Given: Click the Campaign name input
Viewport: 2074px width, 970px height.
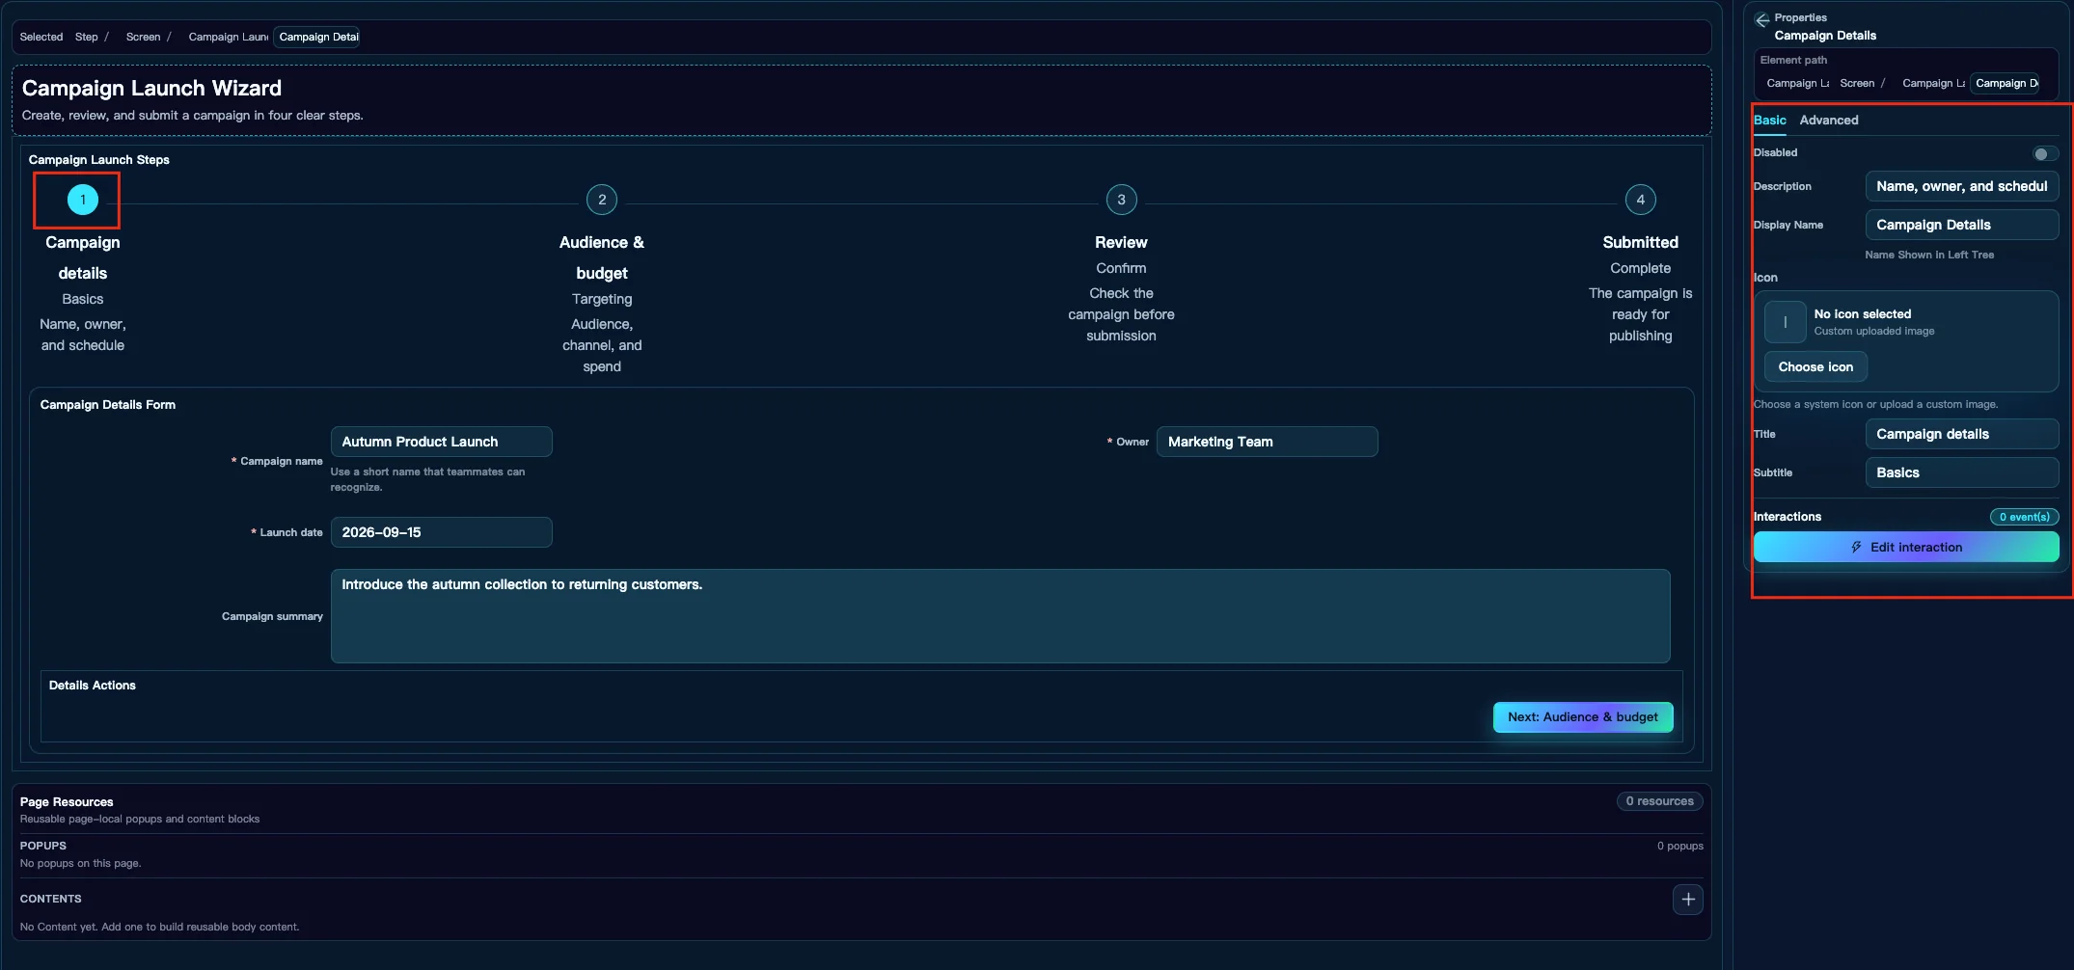Looking at the screenshot, I should 441,442.
